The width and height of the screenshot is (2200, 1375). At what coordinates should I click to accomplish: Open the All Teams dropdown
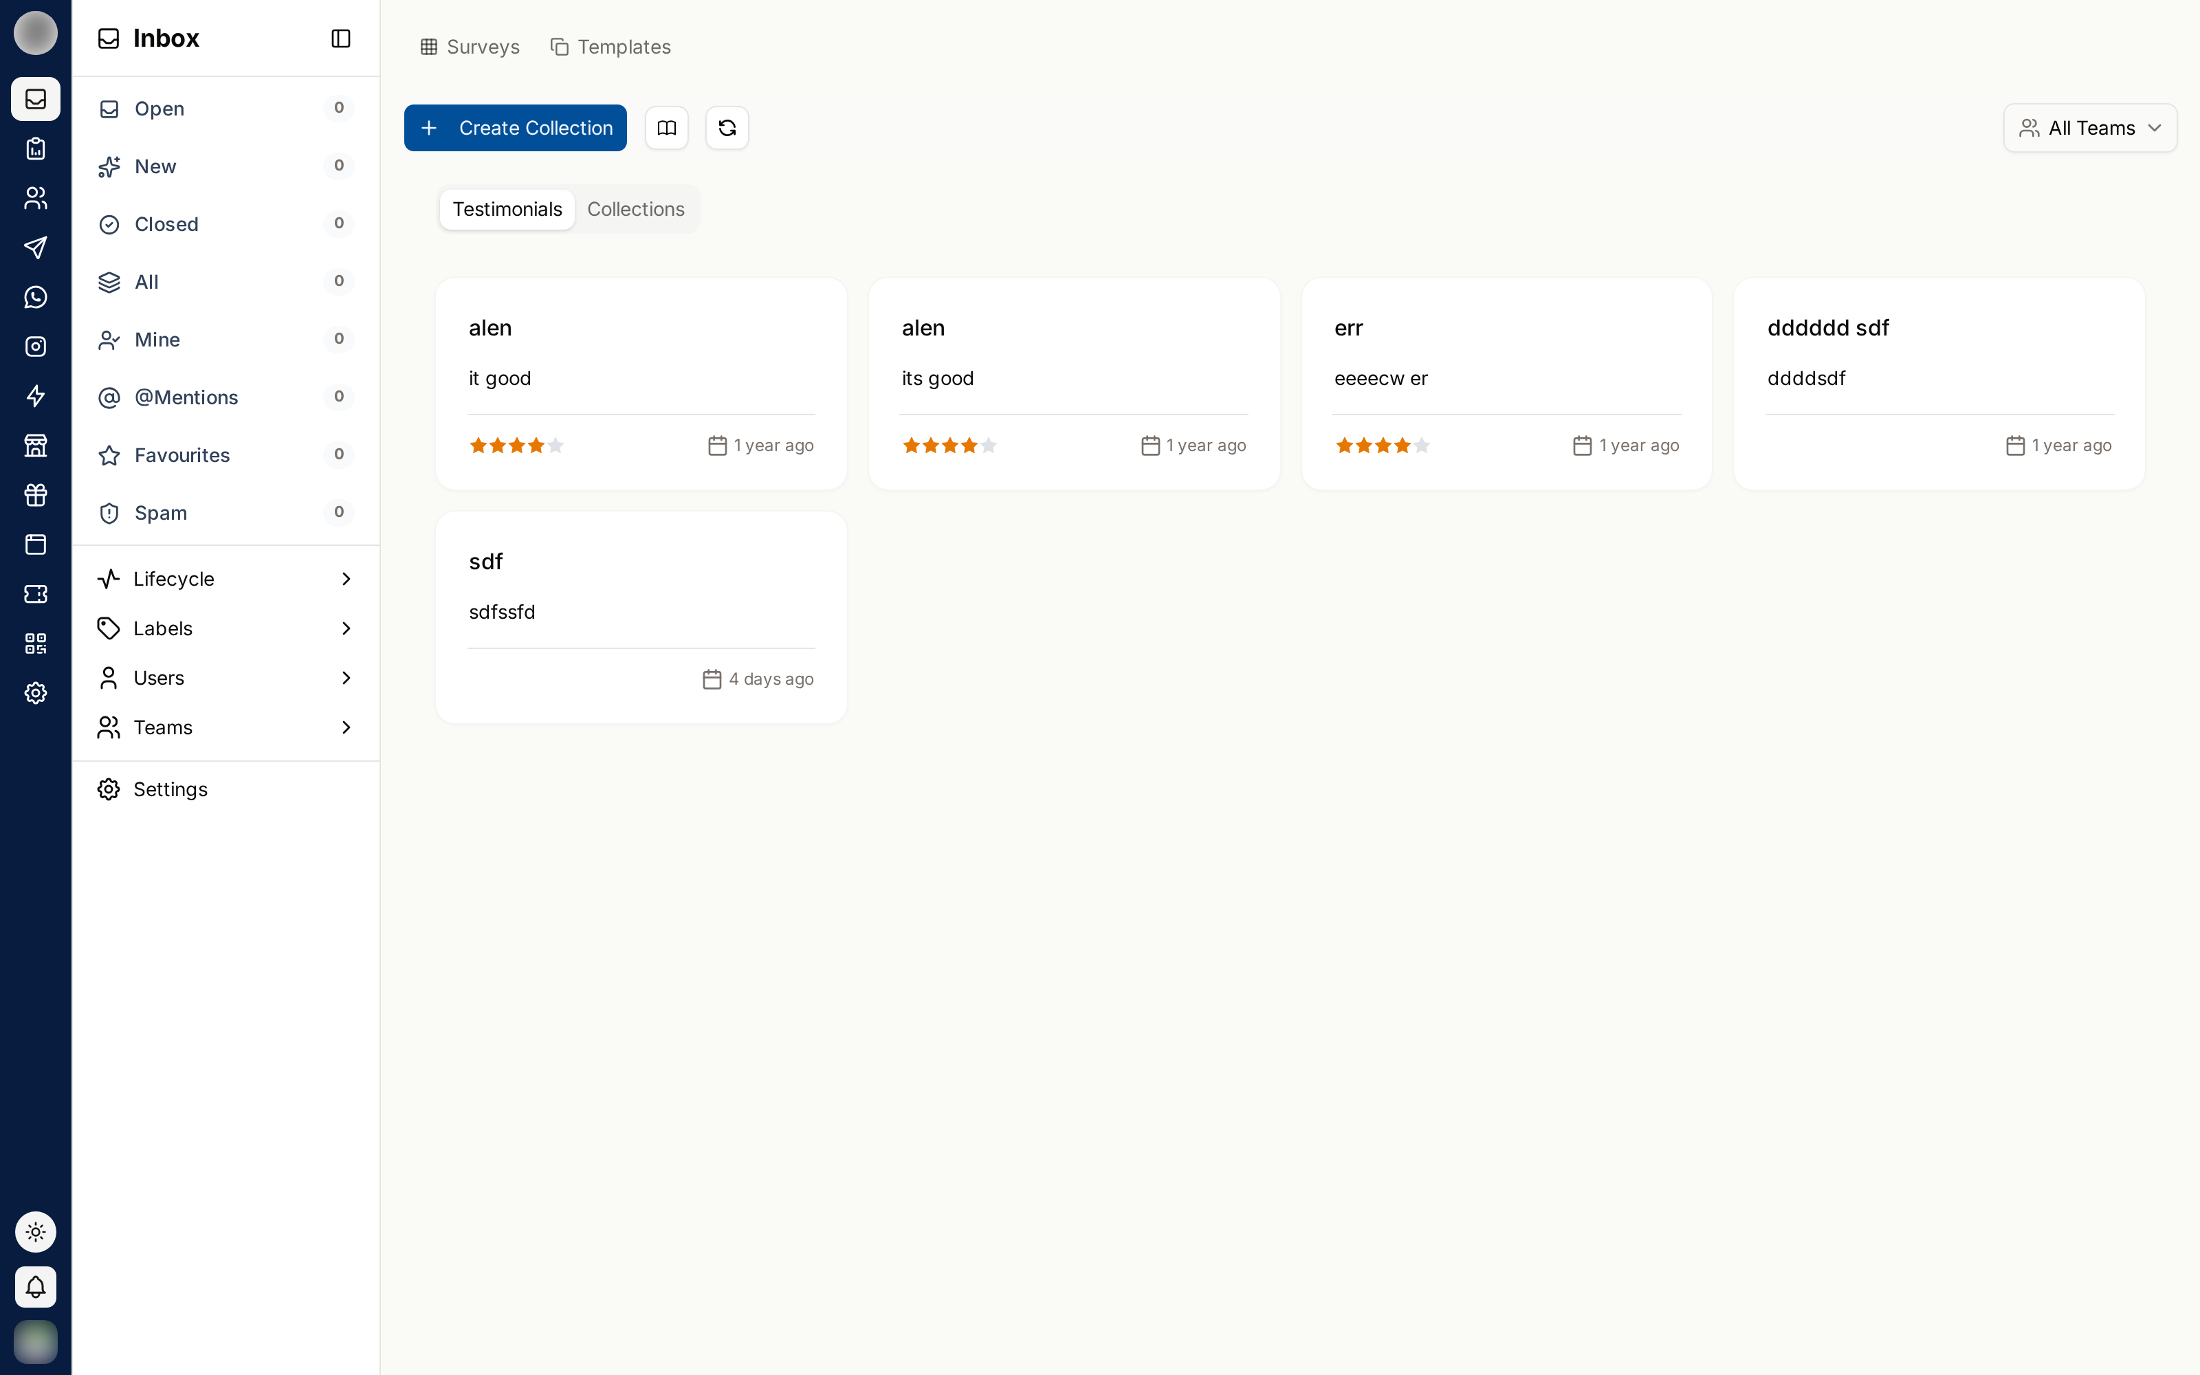pyautogui.click(x=2090, y=129)
